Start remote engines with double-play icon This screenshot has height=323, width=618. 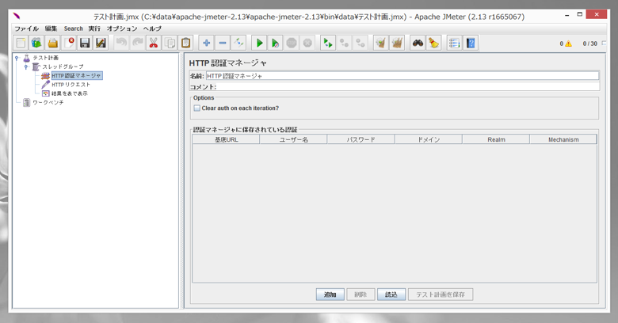coord(328,43)
